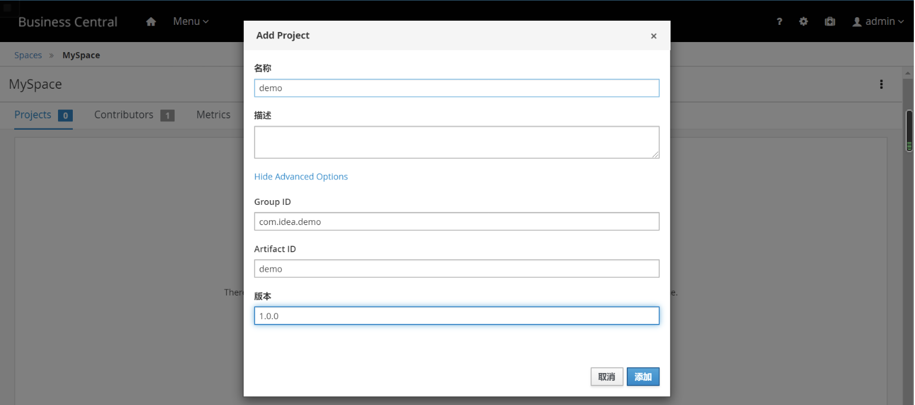The image size is (915, 405).
Task: Click the 添加 (Add) button
Action: coord(643,377)
